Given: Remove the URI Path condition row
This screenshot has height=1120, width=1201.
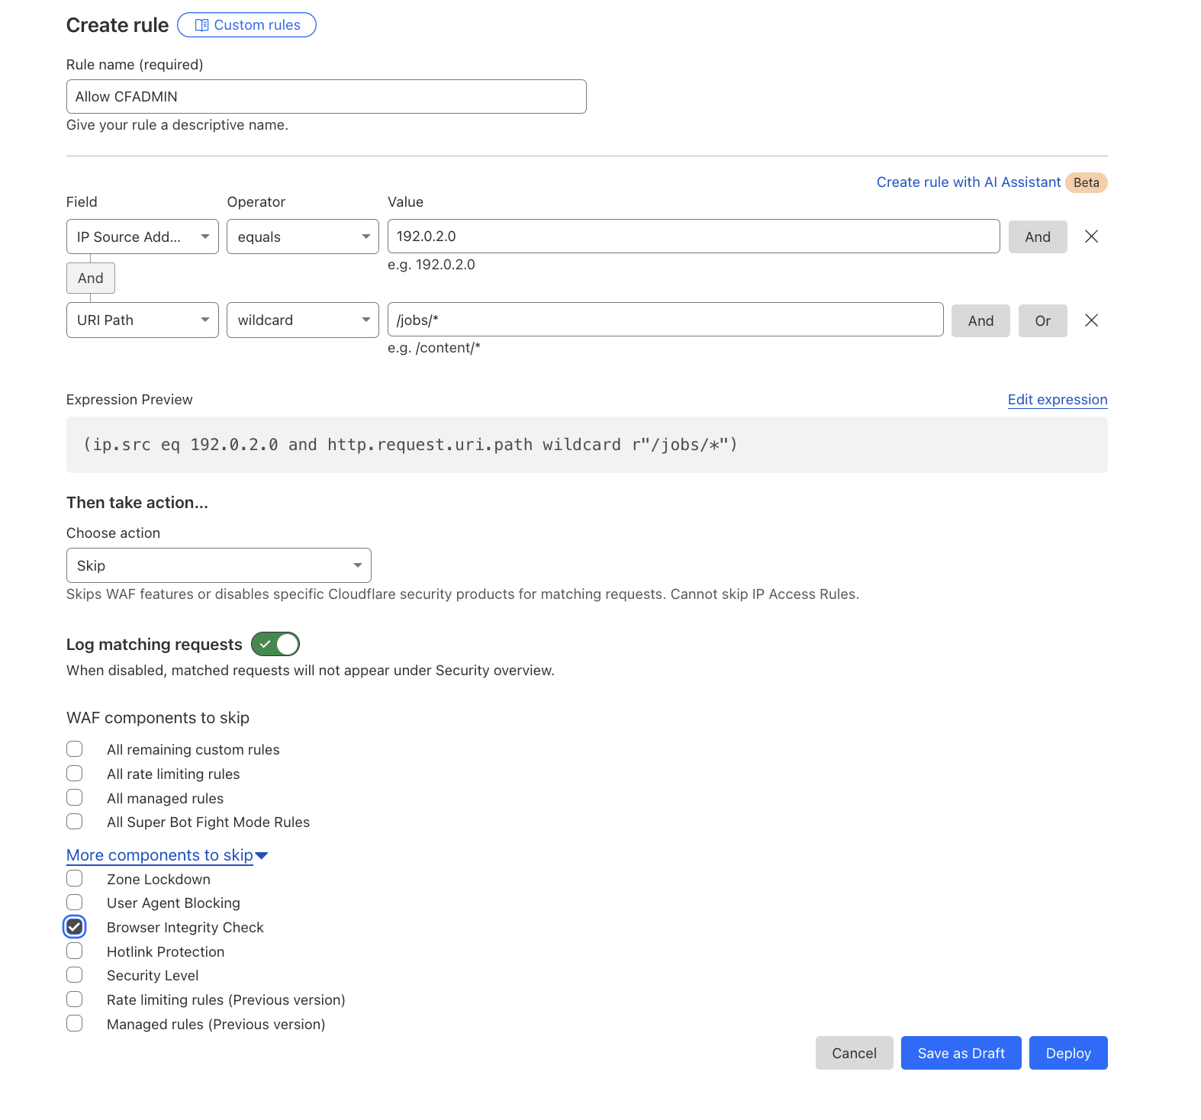Looking at the screenshot, I should coord(1091,320).
